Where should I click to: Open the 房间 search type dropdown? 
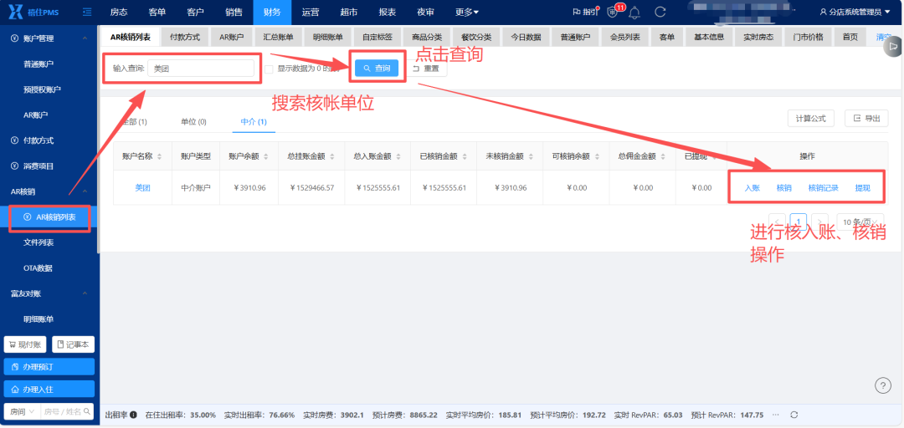coord(23,411)
